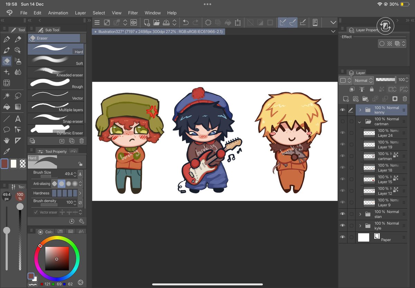This screenshot has height=288, width=415.
Task: Select the transparent color swatch
Action: point(22,163)
